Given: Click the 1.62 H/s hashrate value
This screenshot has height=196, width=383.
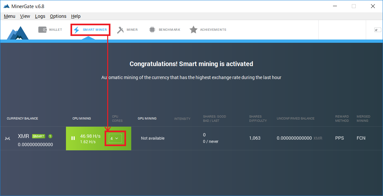Looking at the screenshot, I should pyautogui.click(x=88, y=142).
